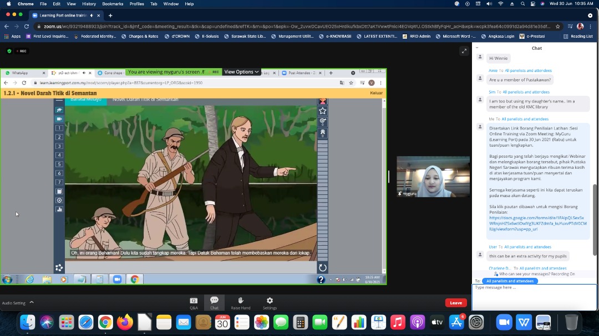Bookmark this page with the star icon

click(558, 27)
